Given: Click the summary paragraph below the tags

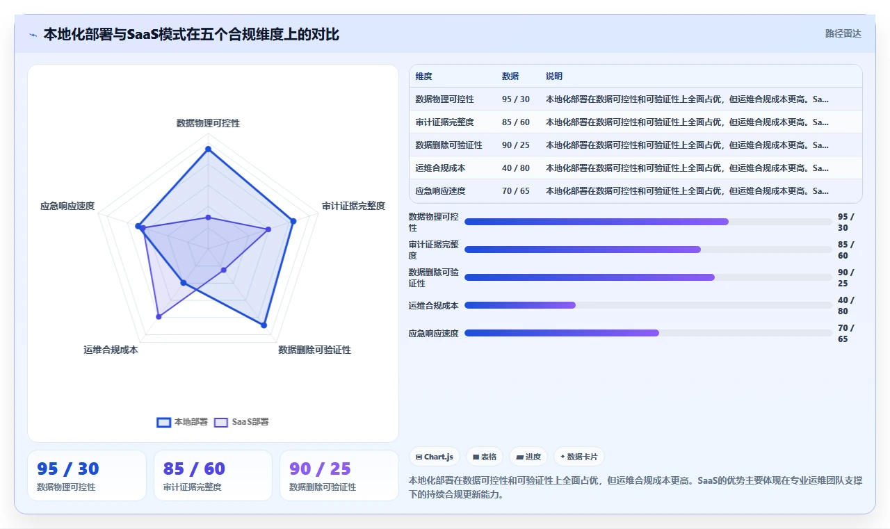Looking at the screenshot, I should pyautogui.click(x=635, y=488).
